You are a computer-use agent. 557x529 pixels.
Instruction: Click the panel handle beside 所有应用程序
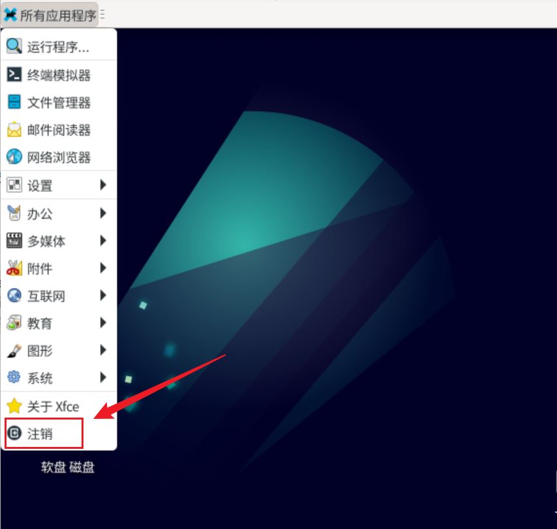tap(102, 15)
